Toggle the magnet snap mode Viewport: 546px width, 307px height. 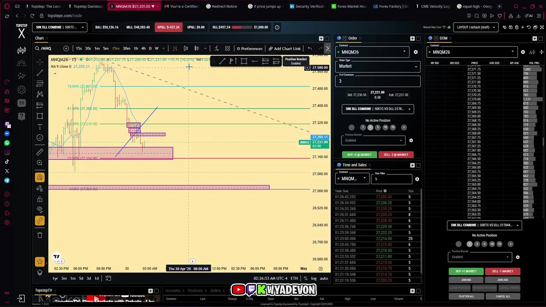pos(40,177)
